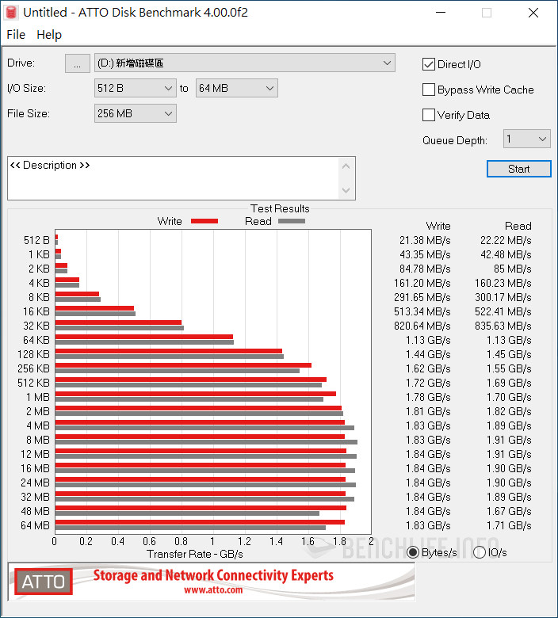Click the ATTO Disk Benchmark app icon
Viewport: 558px width, 618px height.
pos(11,12)
